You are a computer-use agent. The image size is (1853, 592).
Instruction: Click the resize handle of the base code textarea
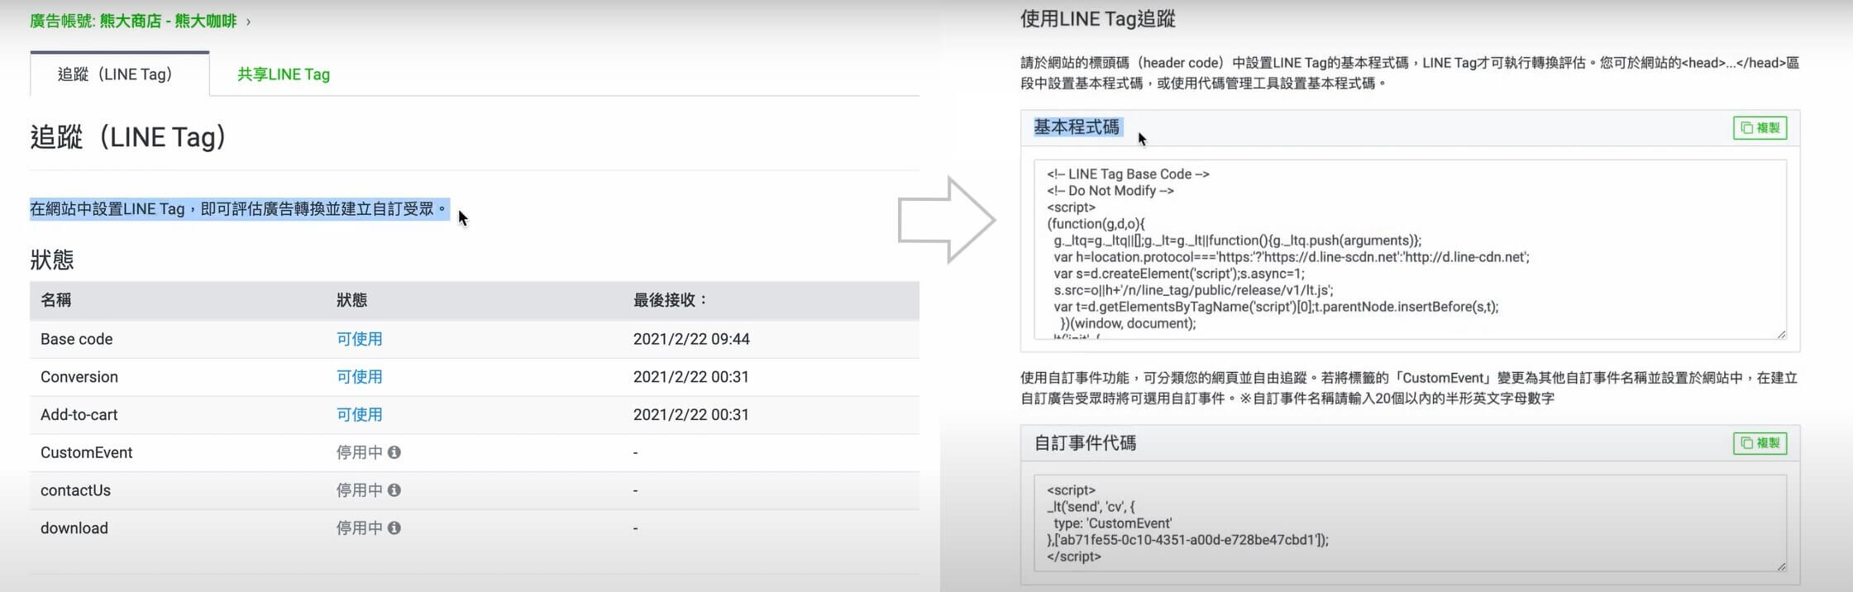point(1780,333)
